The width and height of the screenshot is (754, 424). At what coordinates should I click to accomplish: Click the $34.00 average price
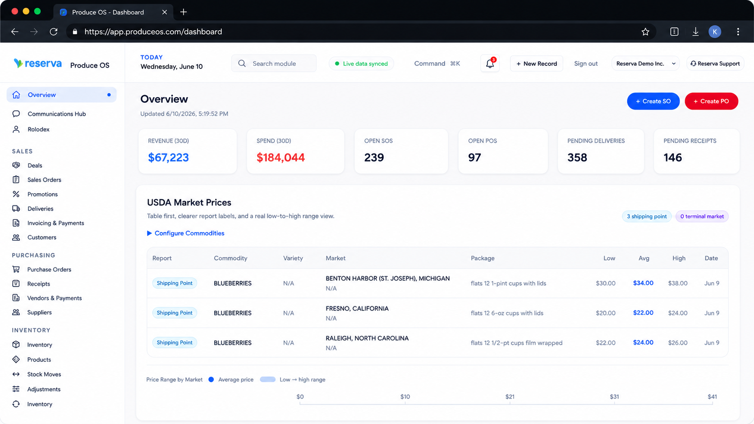tap(643, 283)
